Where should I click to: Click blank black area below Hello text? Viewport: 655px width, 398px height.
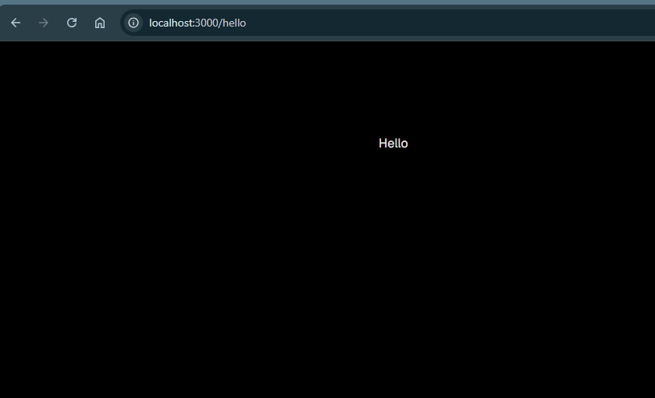(x=393, y=273)
